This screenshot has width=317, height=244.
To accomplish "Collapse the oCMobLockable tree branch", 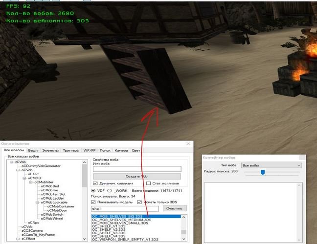I will 37,202.
